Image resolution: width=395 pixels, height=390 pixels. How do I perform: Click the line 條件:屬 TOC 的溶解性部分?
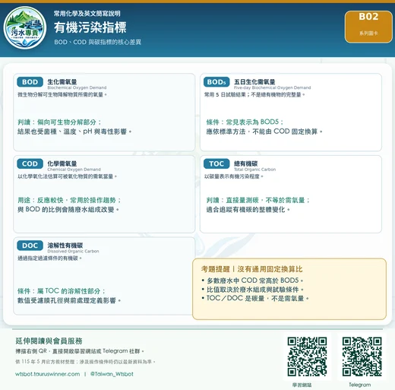[62, 291]
